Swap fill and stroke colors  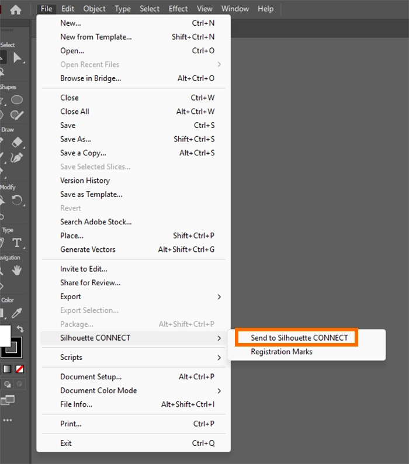(x=20, y=330)
